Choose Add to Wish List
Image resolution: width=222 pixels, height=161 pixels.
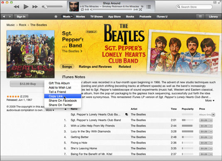[63, 88]
